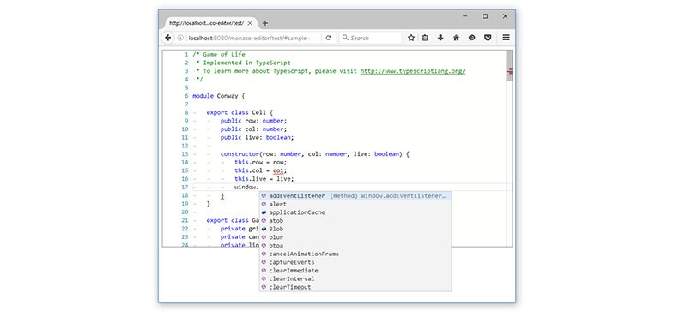Click the editor vertical scrollbar thumb
This screenshot has height=317, width=674.
(509, 66)
